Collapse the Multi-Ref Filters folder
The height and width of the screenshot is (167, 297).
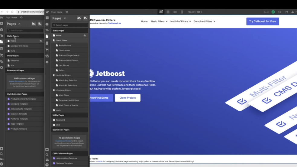tap(54, 75)
